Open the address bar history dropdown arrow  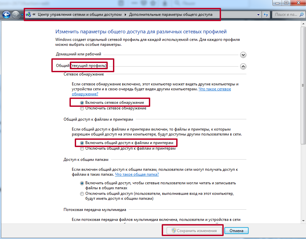pos(259,15)
